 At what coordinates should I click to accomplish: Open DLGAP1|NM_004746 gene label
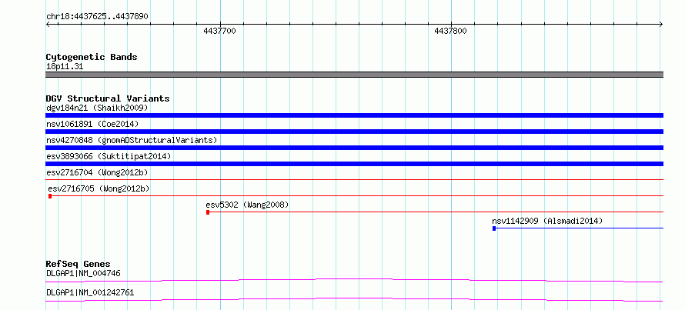(83, 274)
